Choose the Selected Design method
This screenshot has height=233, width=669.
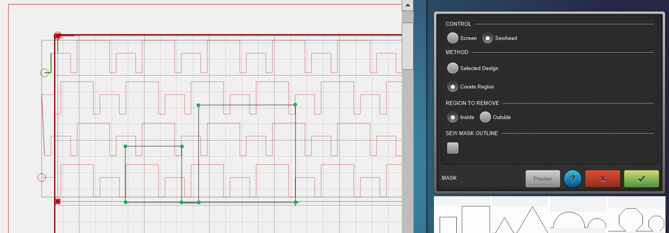[x=453, y=68]
